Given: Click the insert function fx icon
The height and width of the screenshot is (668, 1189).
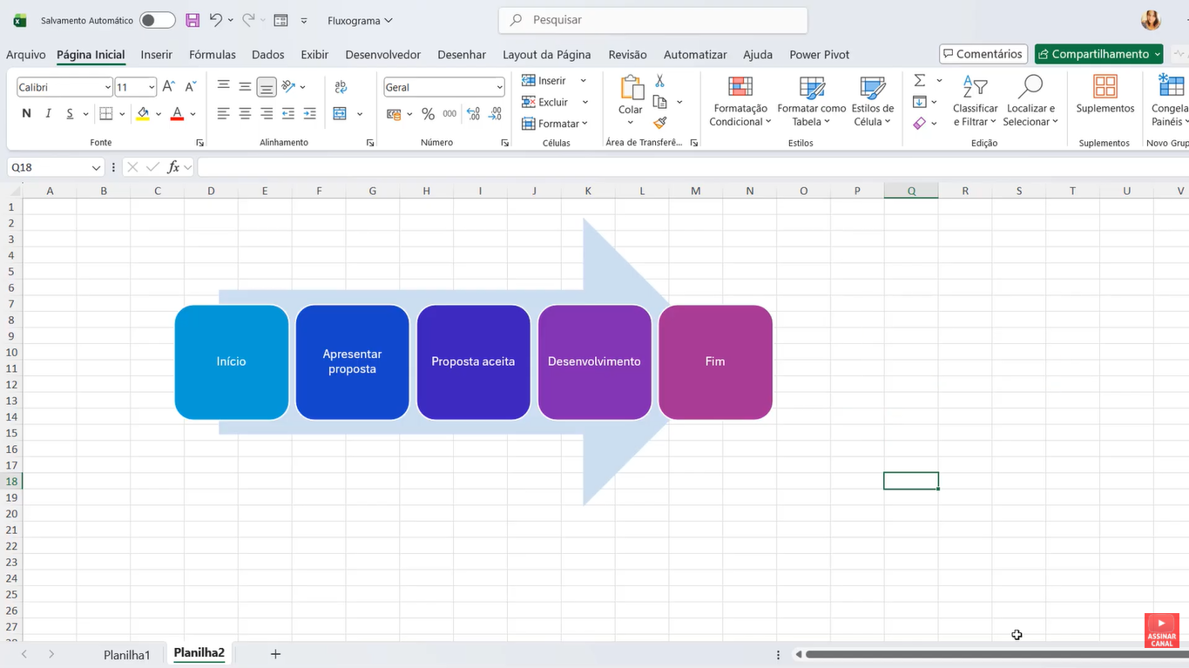Looking at the screenshot, I should (x=173, y=166).
